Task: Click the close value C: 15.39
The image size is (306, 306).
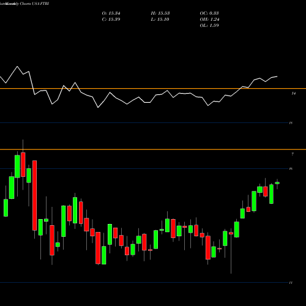Action: pos(111,20)
